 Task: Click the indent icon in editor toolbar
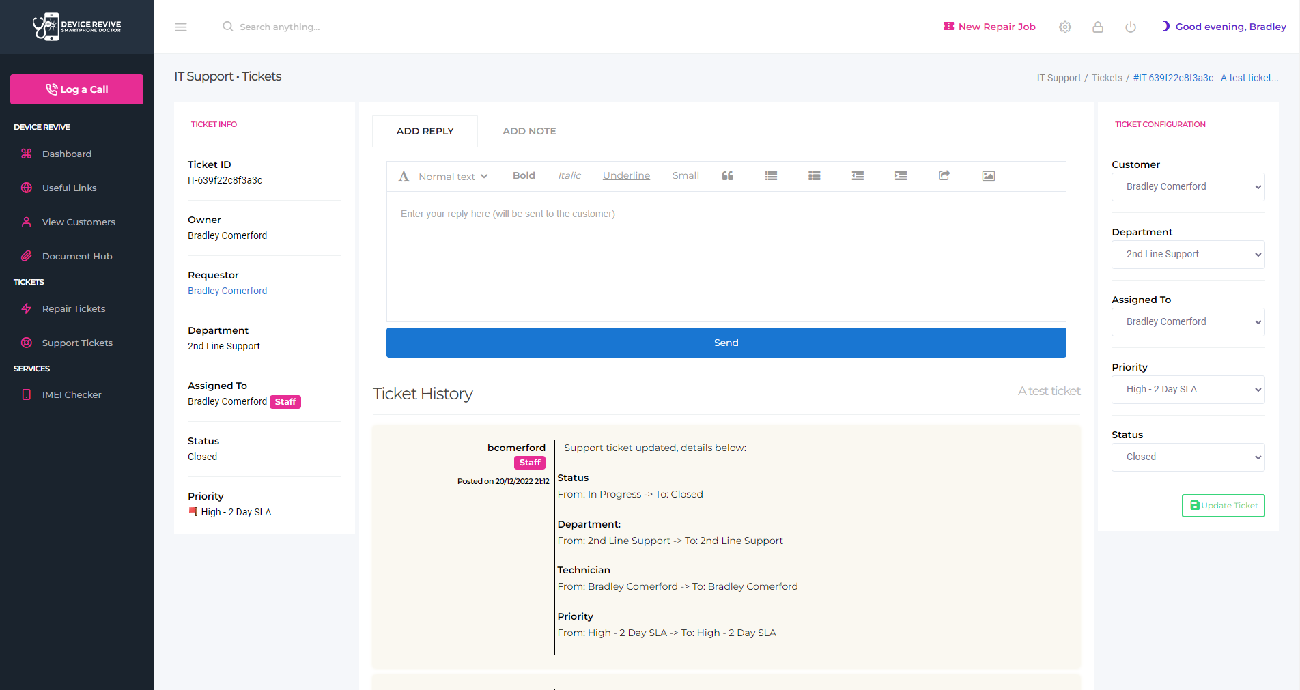[901, 176]
